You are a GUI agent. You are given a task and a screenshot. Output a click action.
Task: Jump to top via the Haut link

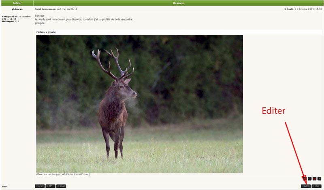[5, 186]
